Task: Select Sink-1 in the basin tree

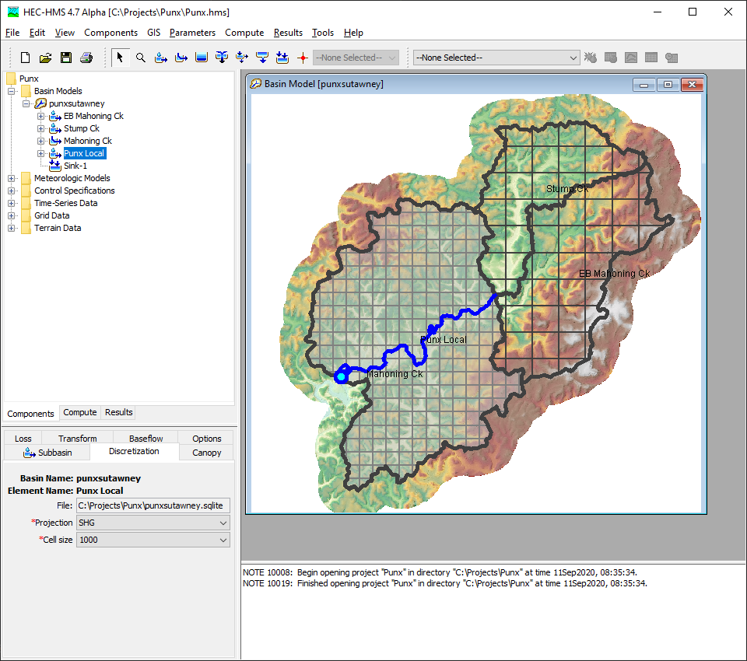Action: (x=75, y=166)
